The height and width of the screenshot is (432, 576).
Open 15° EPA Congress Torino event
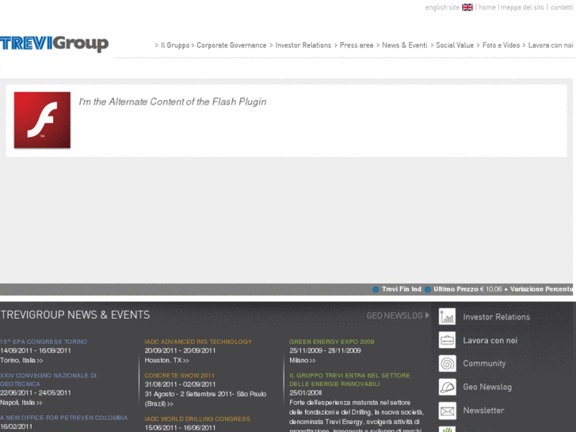[x=44, y=342]
